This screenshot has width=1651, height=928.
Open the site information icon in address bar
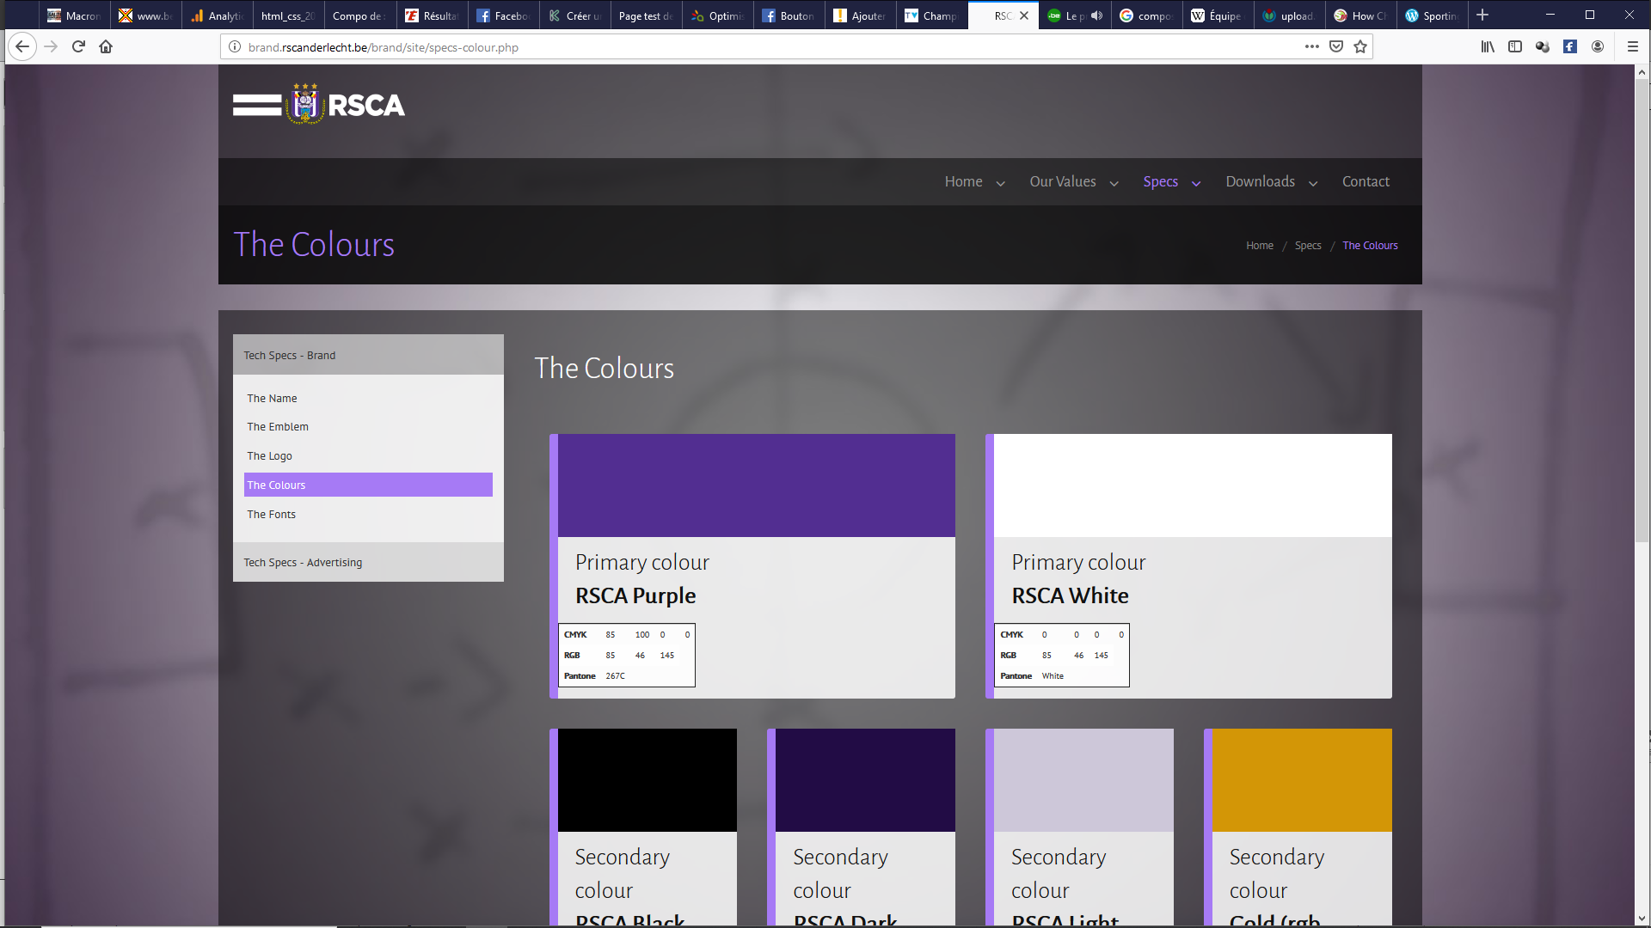pyautogui.click(x=234, y=47)
